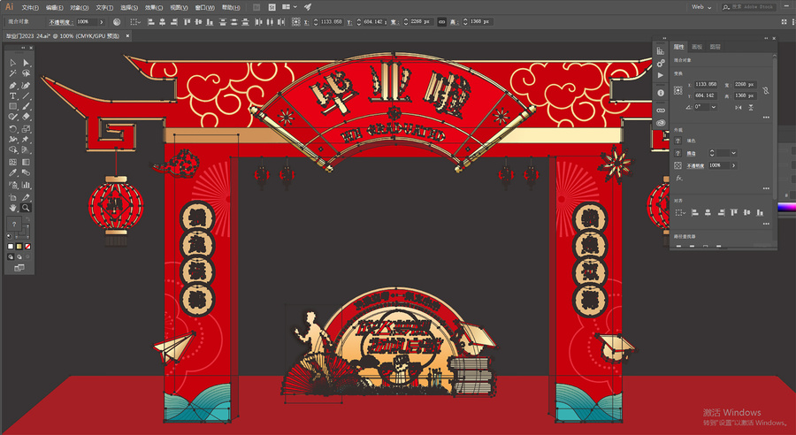Choose the Symbol Sprayer tool

pyautogui.click(x=13, y=186)
